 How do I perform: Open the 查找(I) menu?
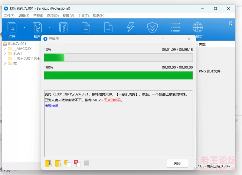(38, 16)
